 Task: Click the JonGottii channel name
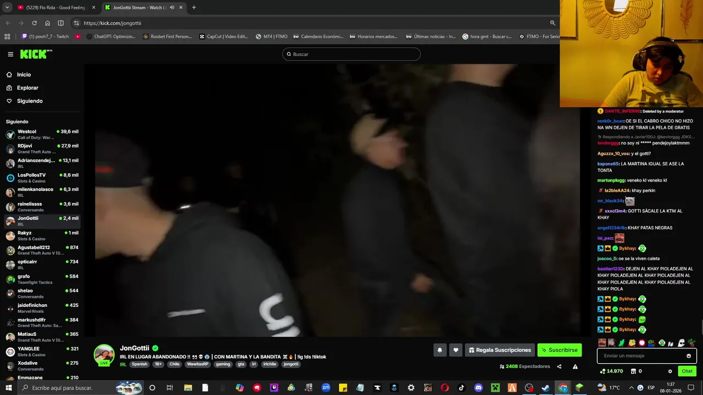[135, 348]
